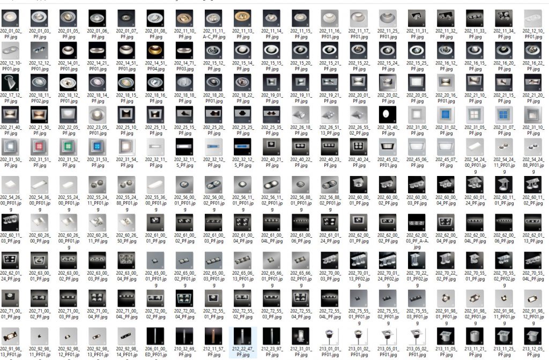Choose the white-circle image 202_30_40_PF.jpg
This screenshot has width=549, height=360.
click(388, 114)
